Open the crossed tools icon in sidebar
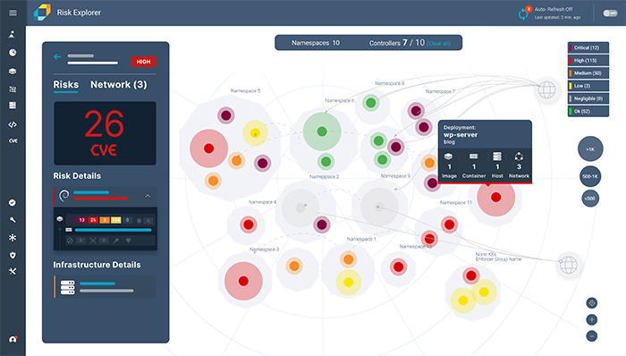Screen dimensions: 626x356 [13, 271]
